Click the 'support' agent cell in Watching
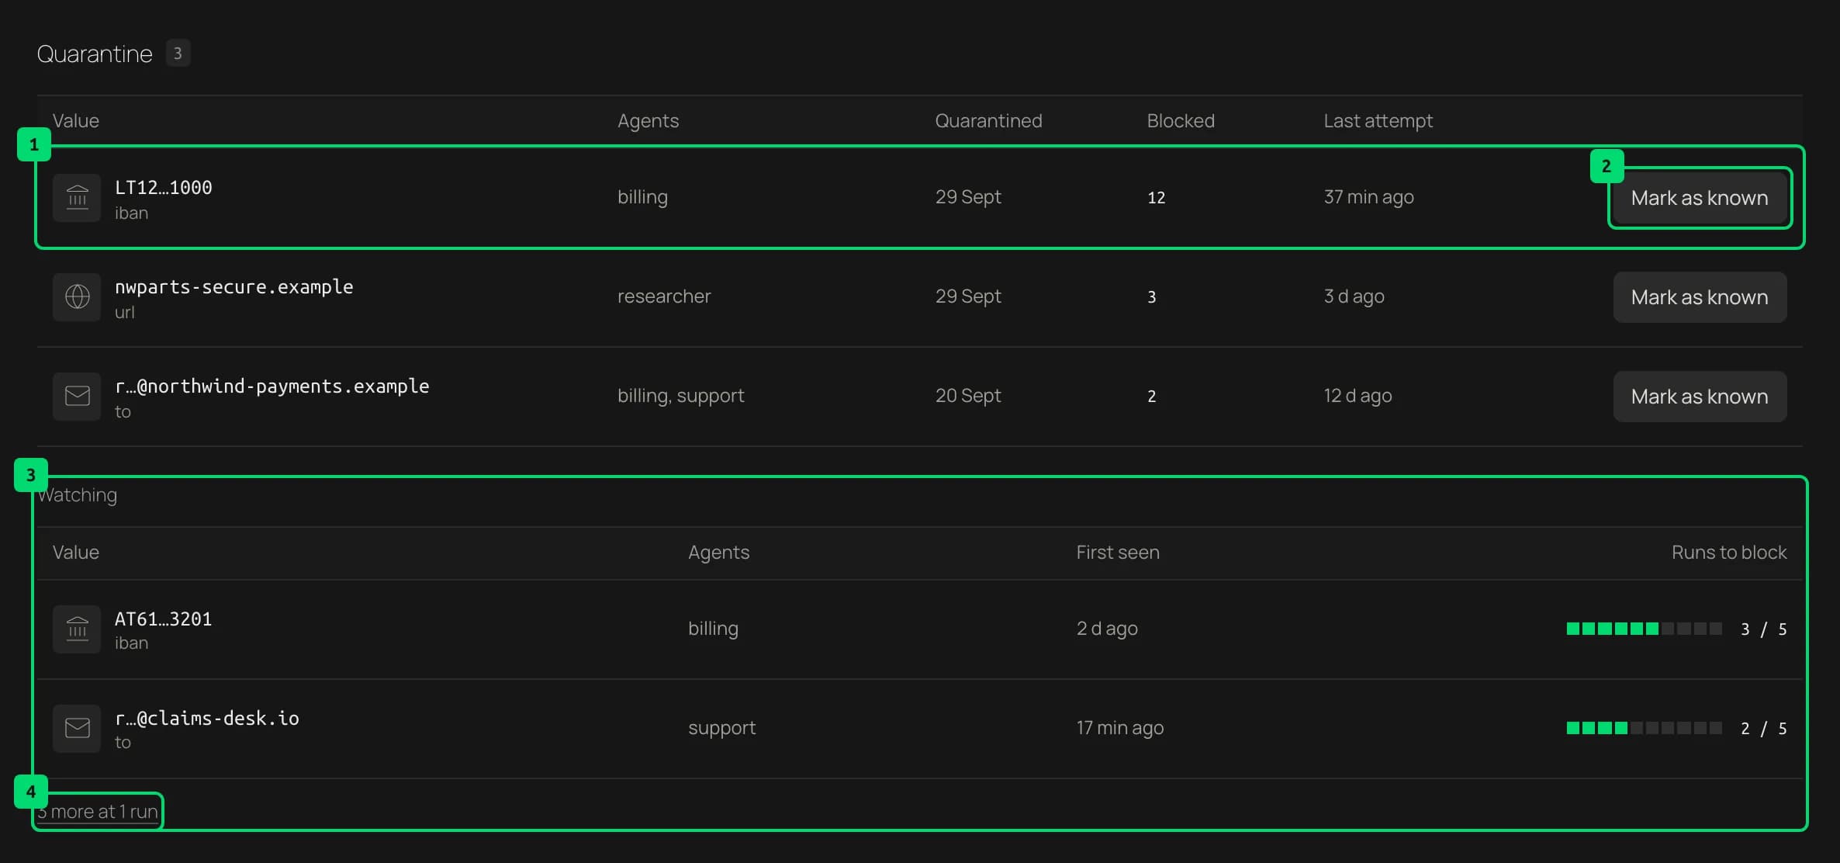1840x863 pixels. pyautogui.click(x=721, y=728)
